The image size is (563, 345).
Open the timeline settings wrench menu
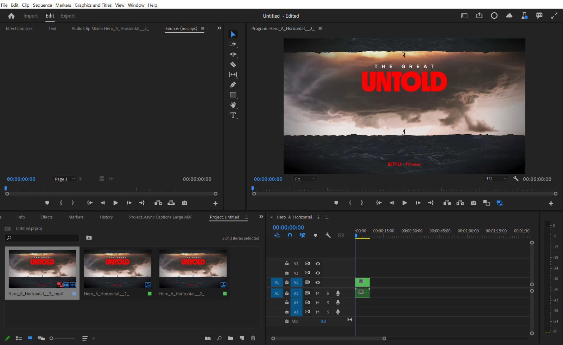pyautogui.click(x=328, y=235)
